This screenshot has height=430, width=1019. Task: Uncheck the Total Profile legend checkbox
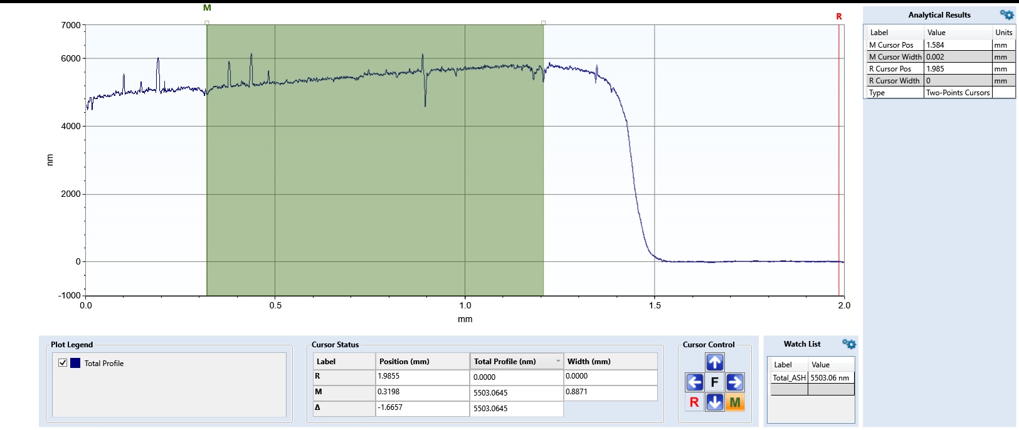[x=63, y=363]
